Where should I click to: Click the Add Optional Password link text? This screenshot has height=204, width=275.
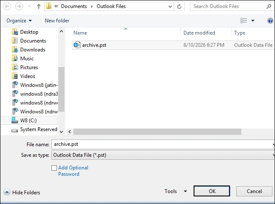(x=73, y=171)
